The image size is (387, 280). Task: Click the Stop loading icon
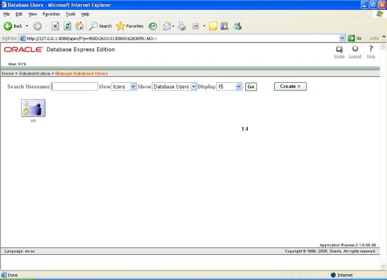[x=55, y=26]
